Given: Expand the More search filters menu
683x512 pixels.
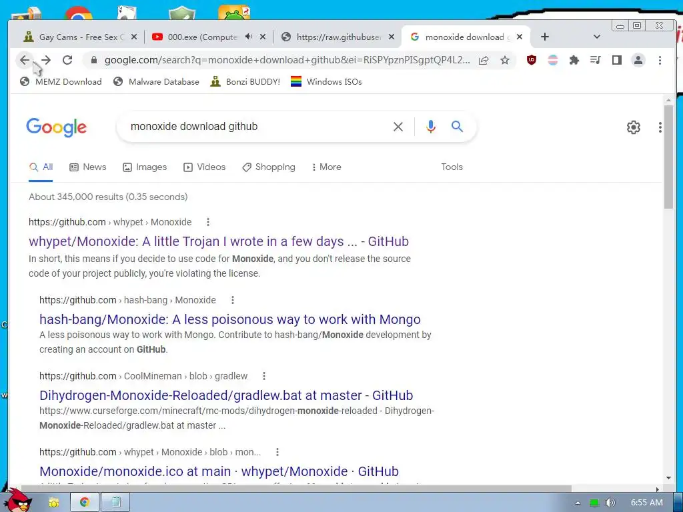Looking at the screenshot, I should [327, 167].
